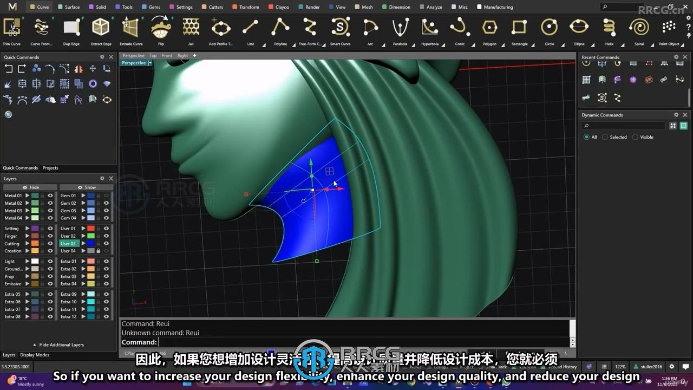The width and height of the screenshot is (693, 390).
Task: Click the Command input field
Action: coord(363,342)
